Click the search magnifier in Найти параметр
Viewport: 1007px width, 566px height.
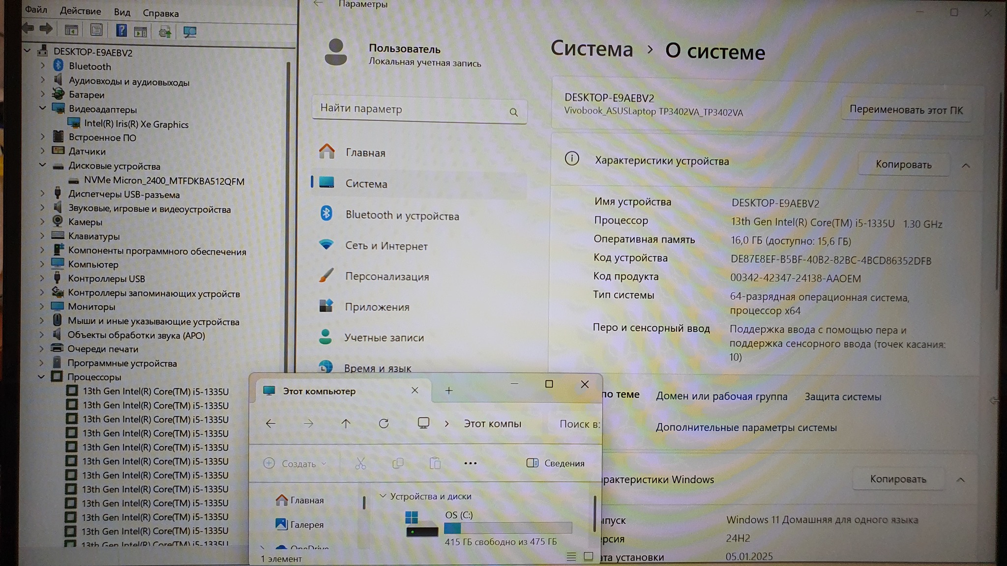pos(513,112)
